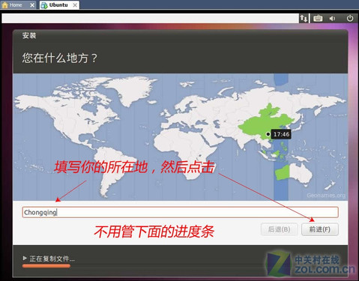The width and height of the screenshot is (359, 281).
Task: Open the power session menu icon
Action: [350, 18]
